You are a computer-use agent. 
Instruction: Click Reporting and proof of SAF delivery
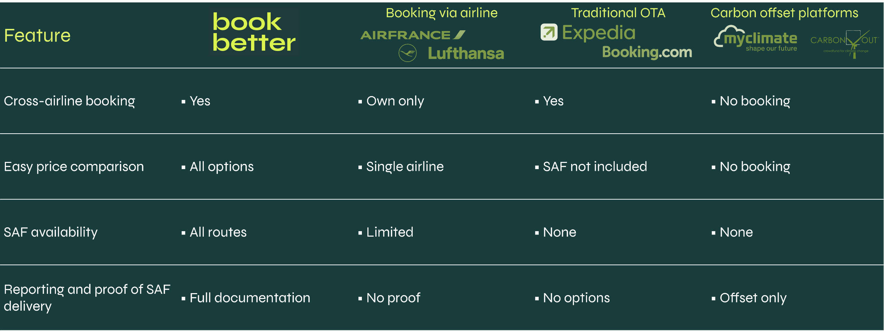[87, 298]
